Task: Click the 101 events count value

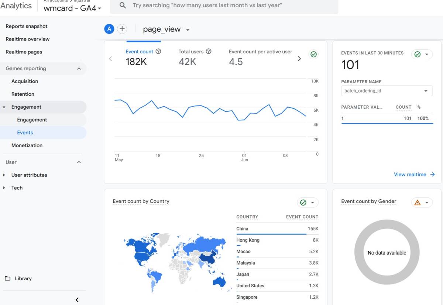Action: coord(350,65)
